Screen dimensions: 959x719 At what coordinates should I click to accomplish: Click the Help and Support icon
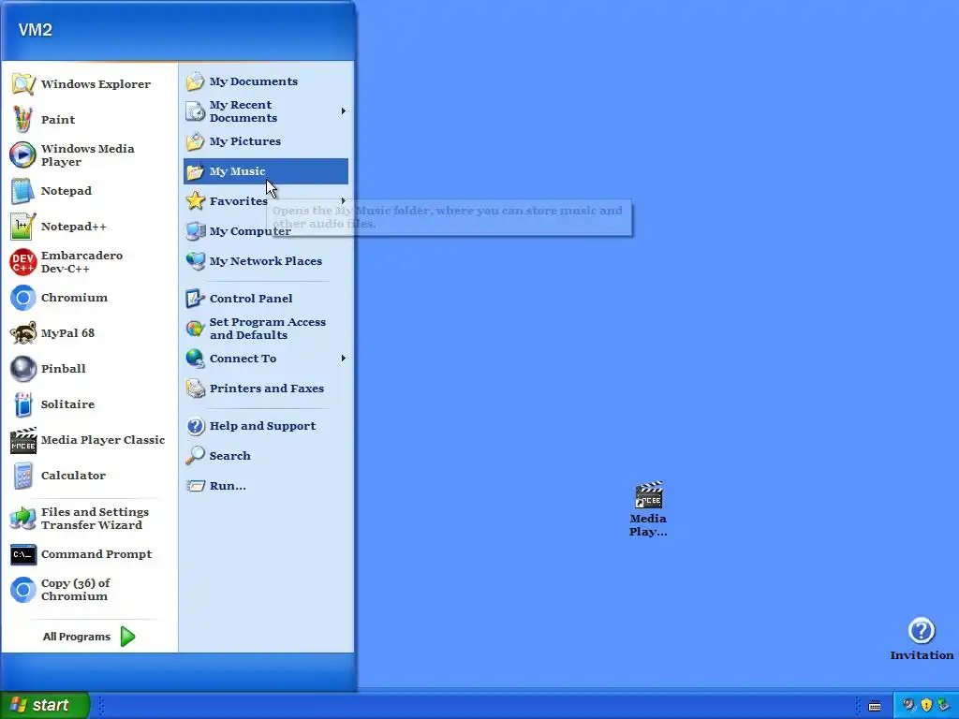pos(195,426)
